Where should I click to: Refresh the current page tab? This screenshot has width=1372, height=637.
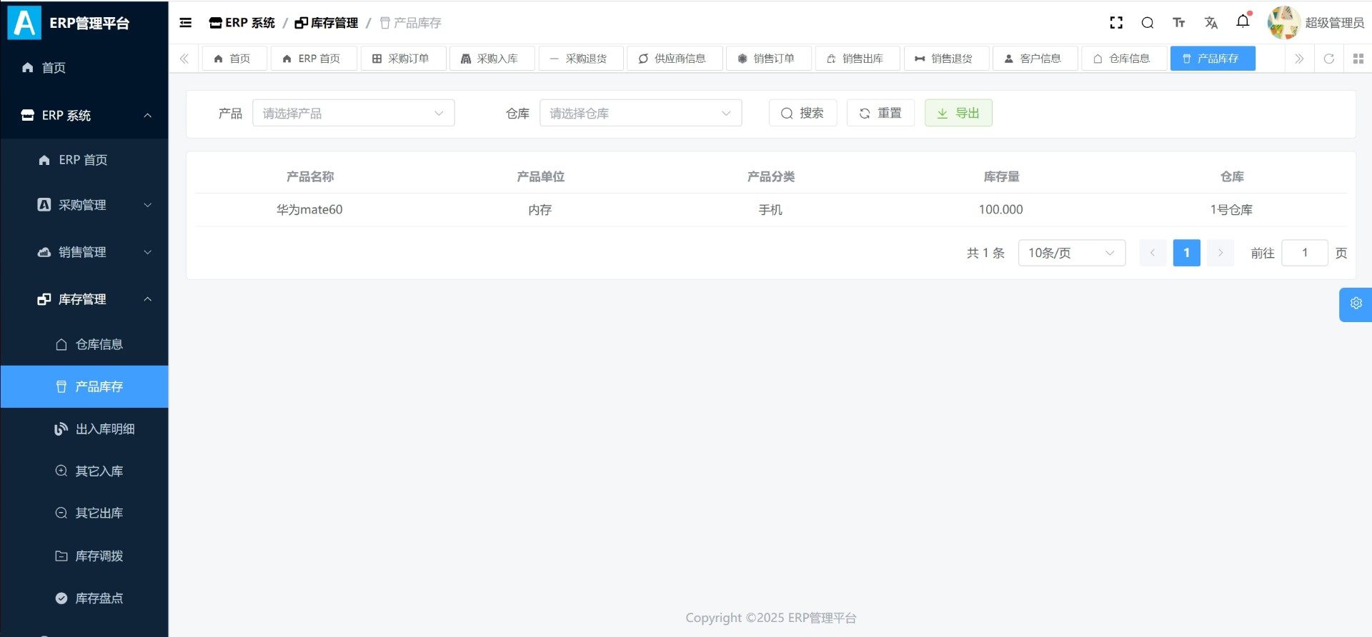1329,59
